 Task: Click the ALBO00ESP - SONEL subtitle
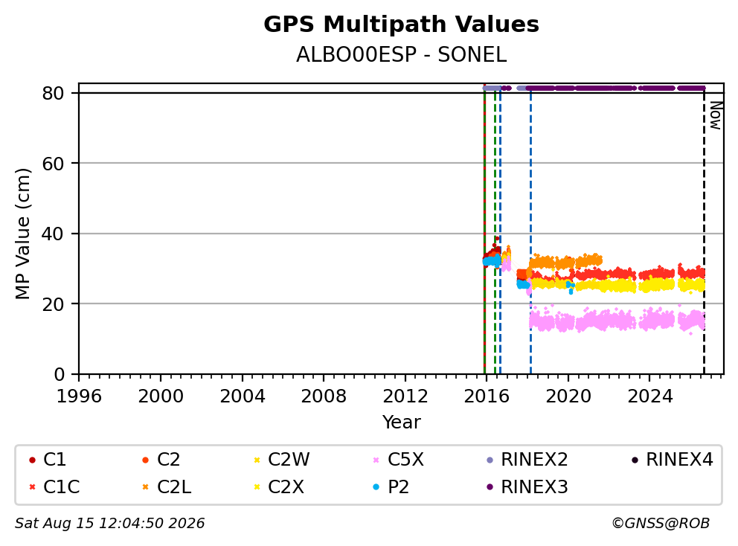coord(401,55)
